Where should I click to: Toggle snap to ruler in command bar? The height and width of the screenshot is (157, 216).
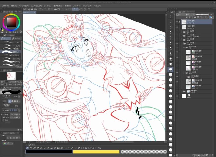point(74,9)
